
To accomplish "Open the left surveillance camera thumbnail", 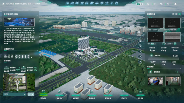I will pos(156,81).
